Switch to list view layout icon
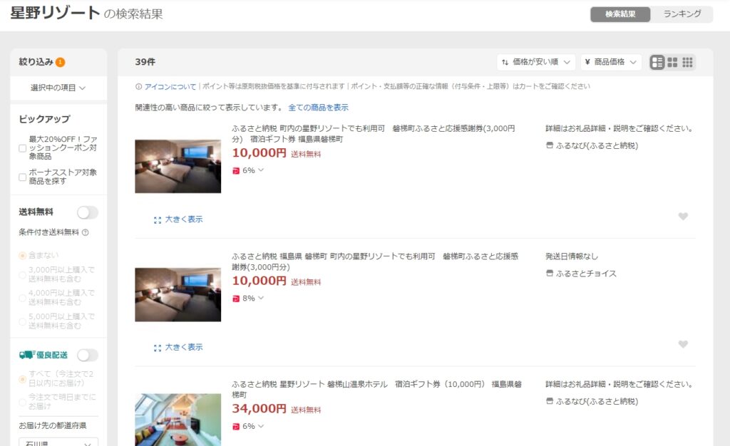730x446 pixels. click(657, 62)
